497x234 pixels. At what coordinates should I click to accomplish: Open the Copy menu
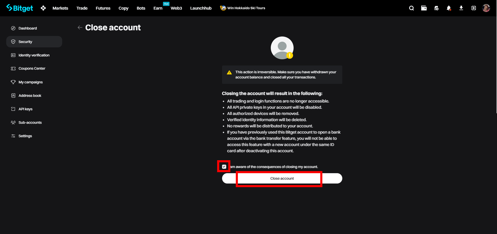coord(124,8)
